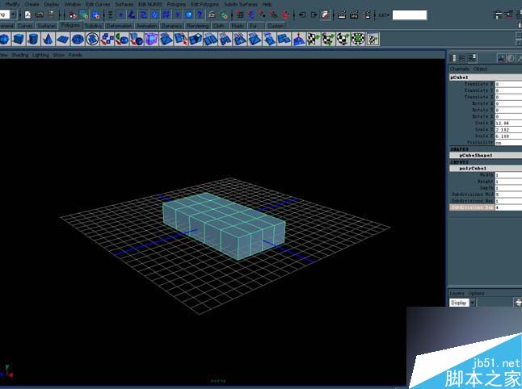Click the highlighted channel box layout icon
The width and height of the screenshot is (522, 389).
point(473,58)
